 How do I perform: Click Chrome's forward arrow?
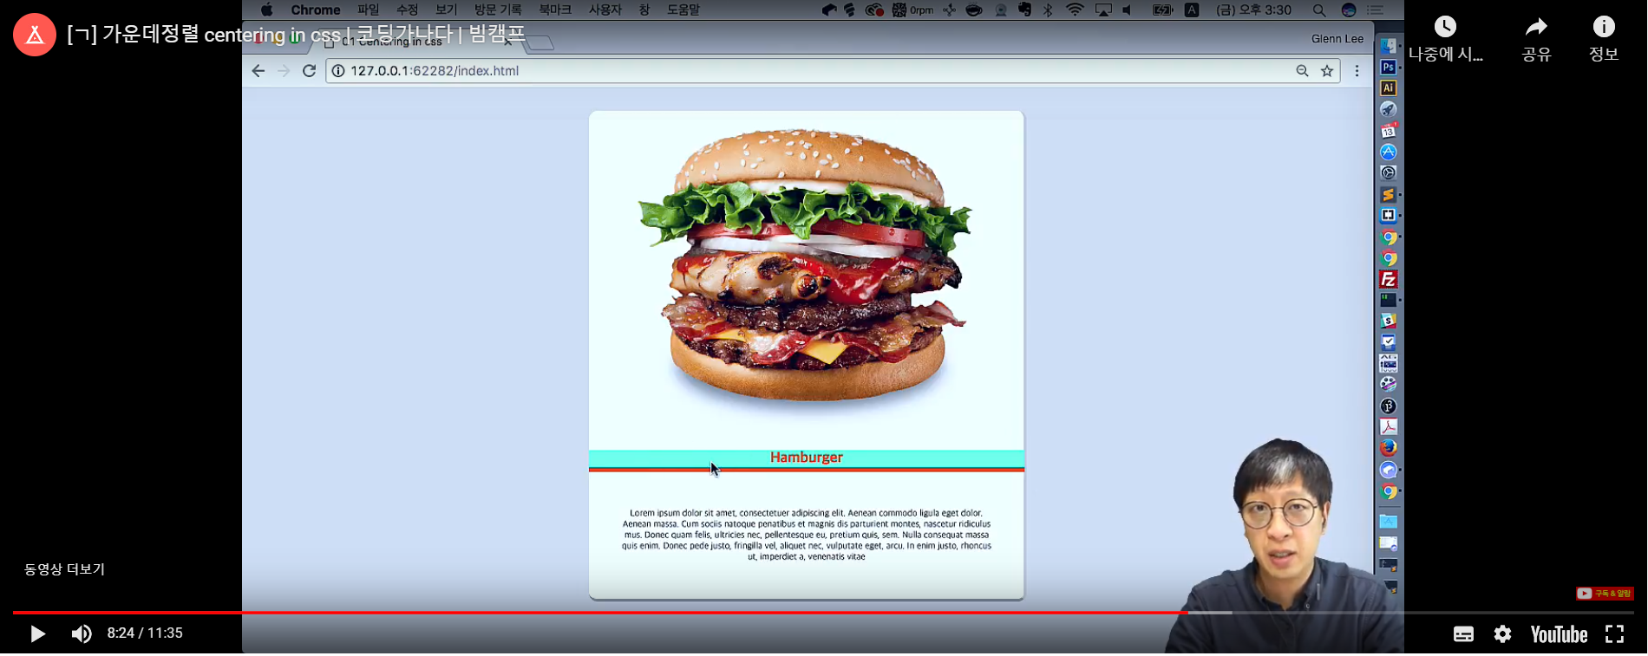click(284, 71)
